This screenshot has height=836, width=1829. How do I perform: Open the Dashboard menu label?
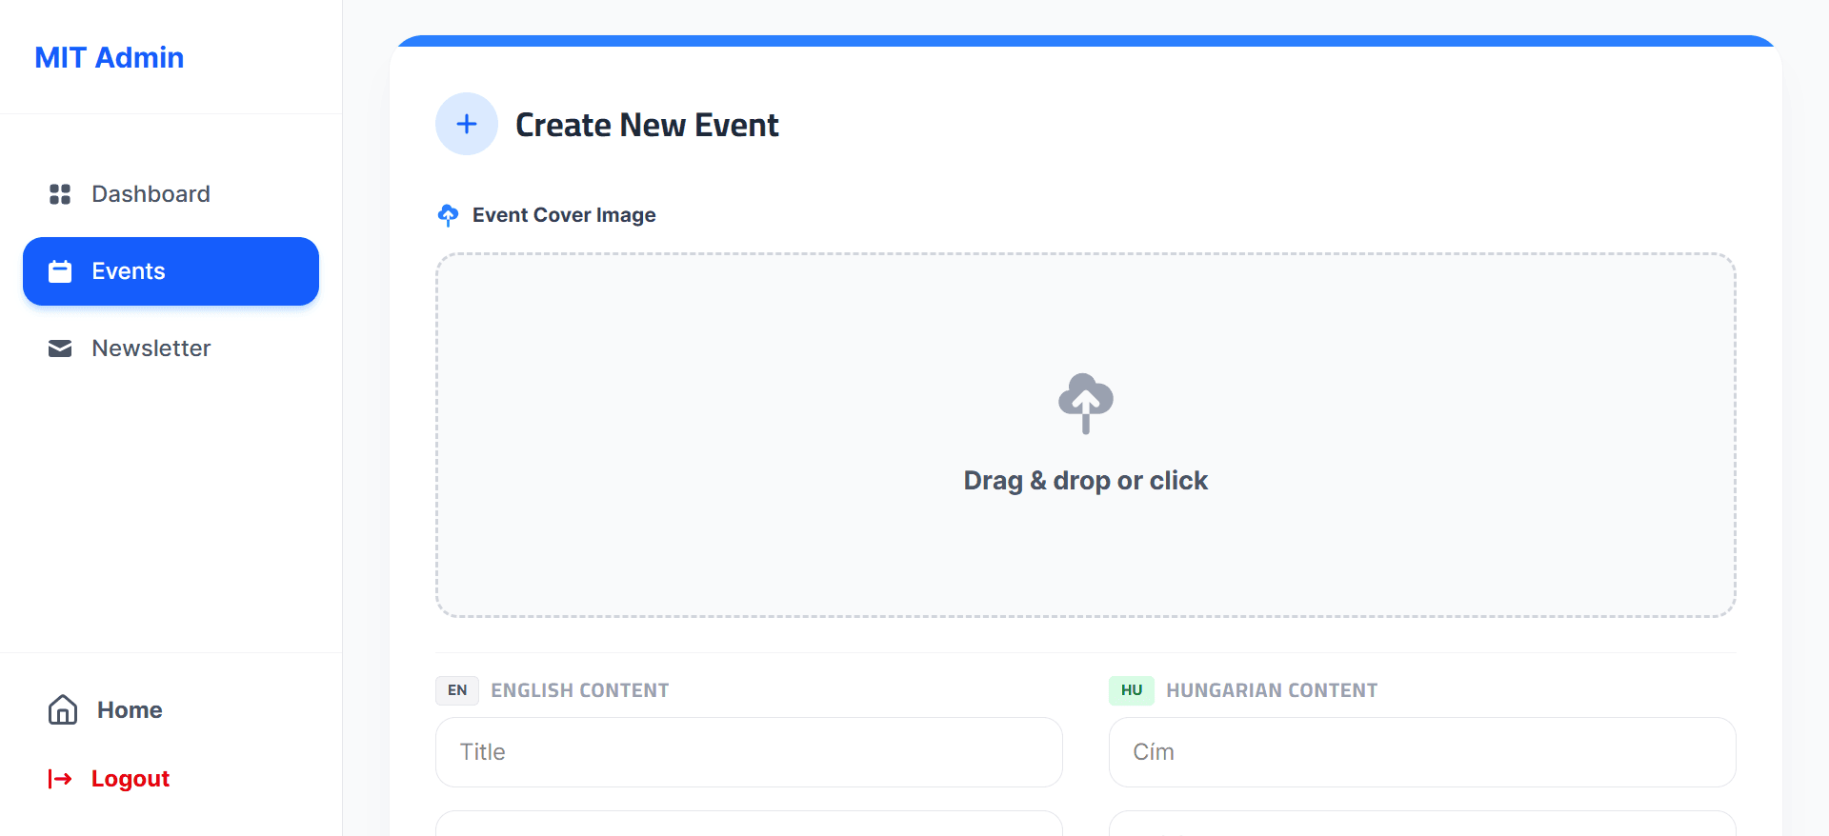point(151,194)
